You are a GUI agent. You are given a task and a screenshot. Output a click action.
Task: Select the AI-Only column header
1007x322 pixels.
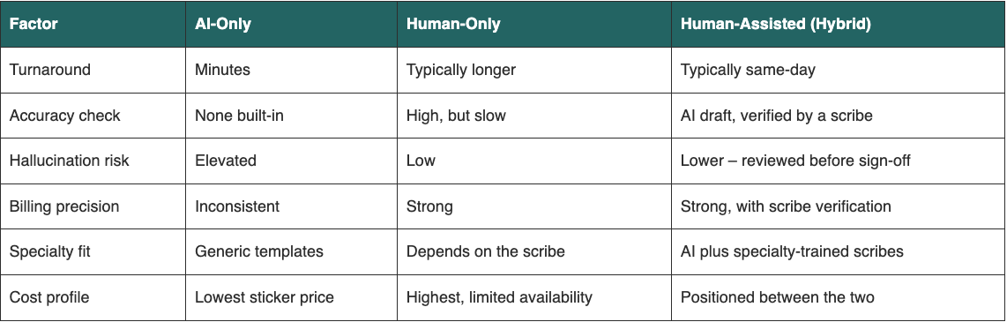point(223,24)
